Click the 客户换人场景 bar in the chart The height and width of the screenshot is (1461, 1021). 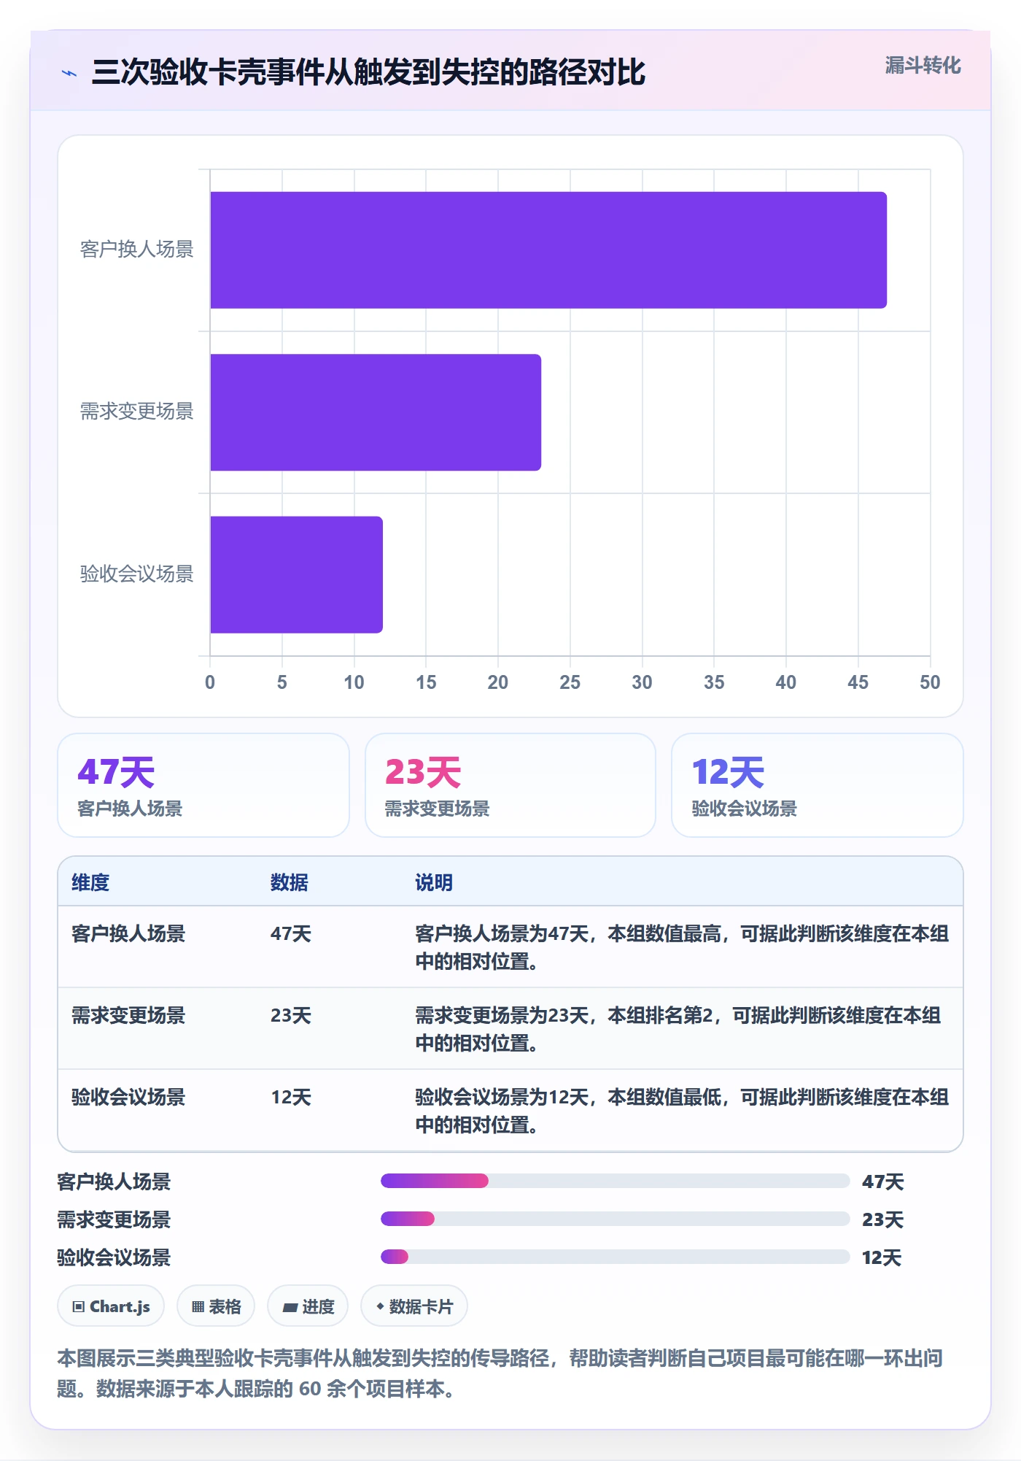pos(548,250)
